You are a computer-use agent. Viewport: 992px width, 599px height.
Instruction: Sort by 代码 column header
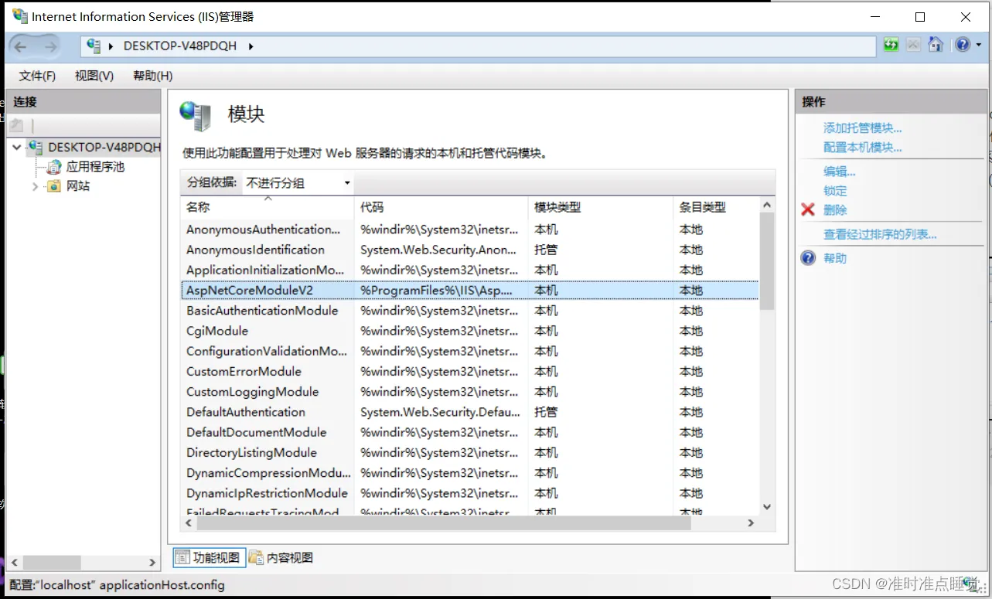point(441,207)
